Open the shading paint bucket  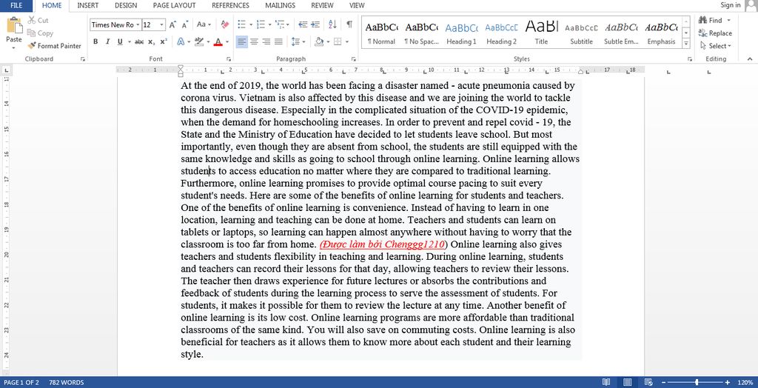(x=318, y=41)
